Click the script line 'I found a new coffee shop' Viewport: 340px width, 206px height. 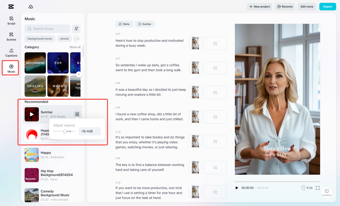coord(150,117)
